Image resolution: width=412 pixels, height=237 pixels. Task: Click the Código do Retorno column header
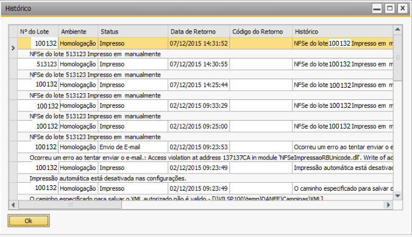(261, 32)
